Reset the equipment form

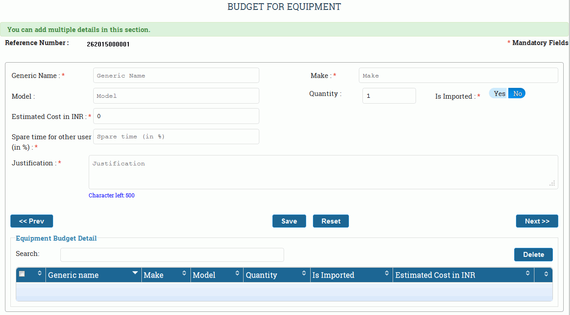coord(330,221)
